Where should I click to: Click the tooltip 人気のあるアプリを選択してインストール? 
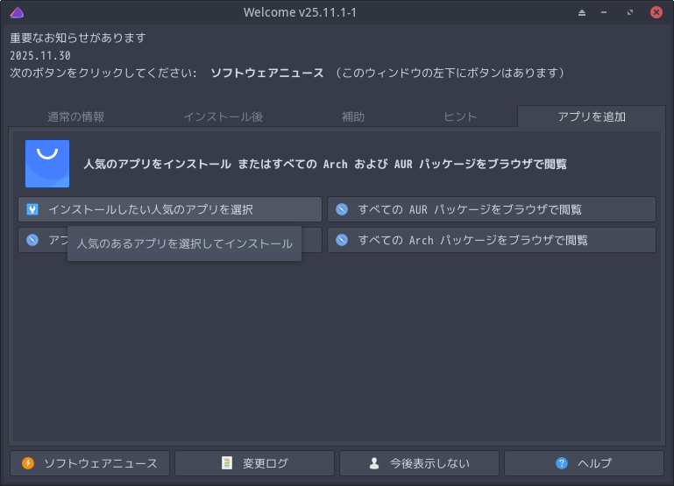coord(184,243)
